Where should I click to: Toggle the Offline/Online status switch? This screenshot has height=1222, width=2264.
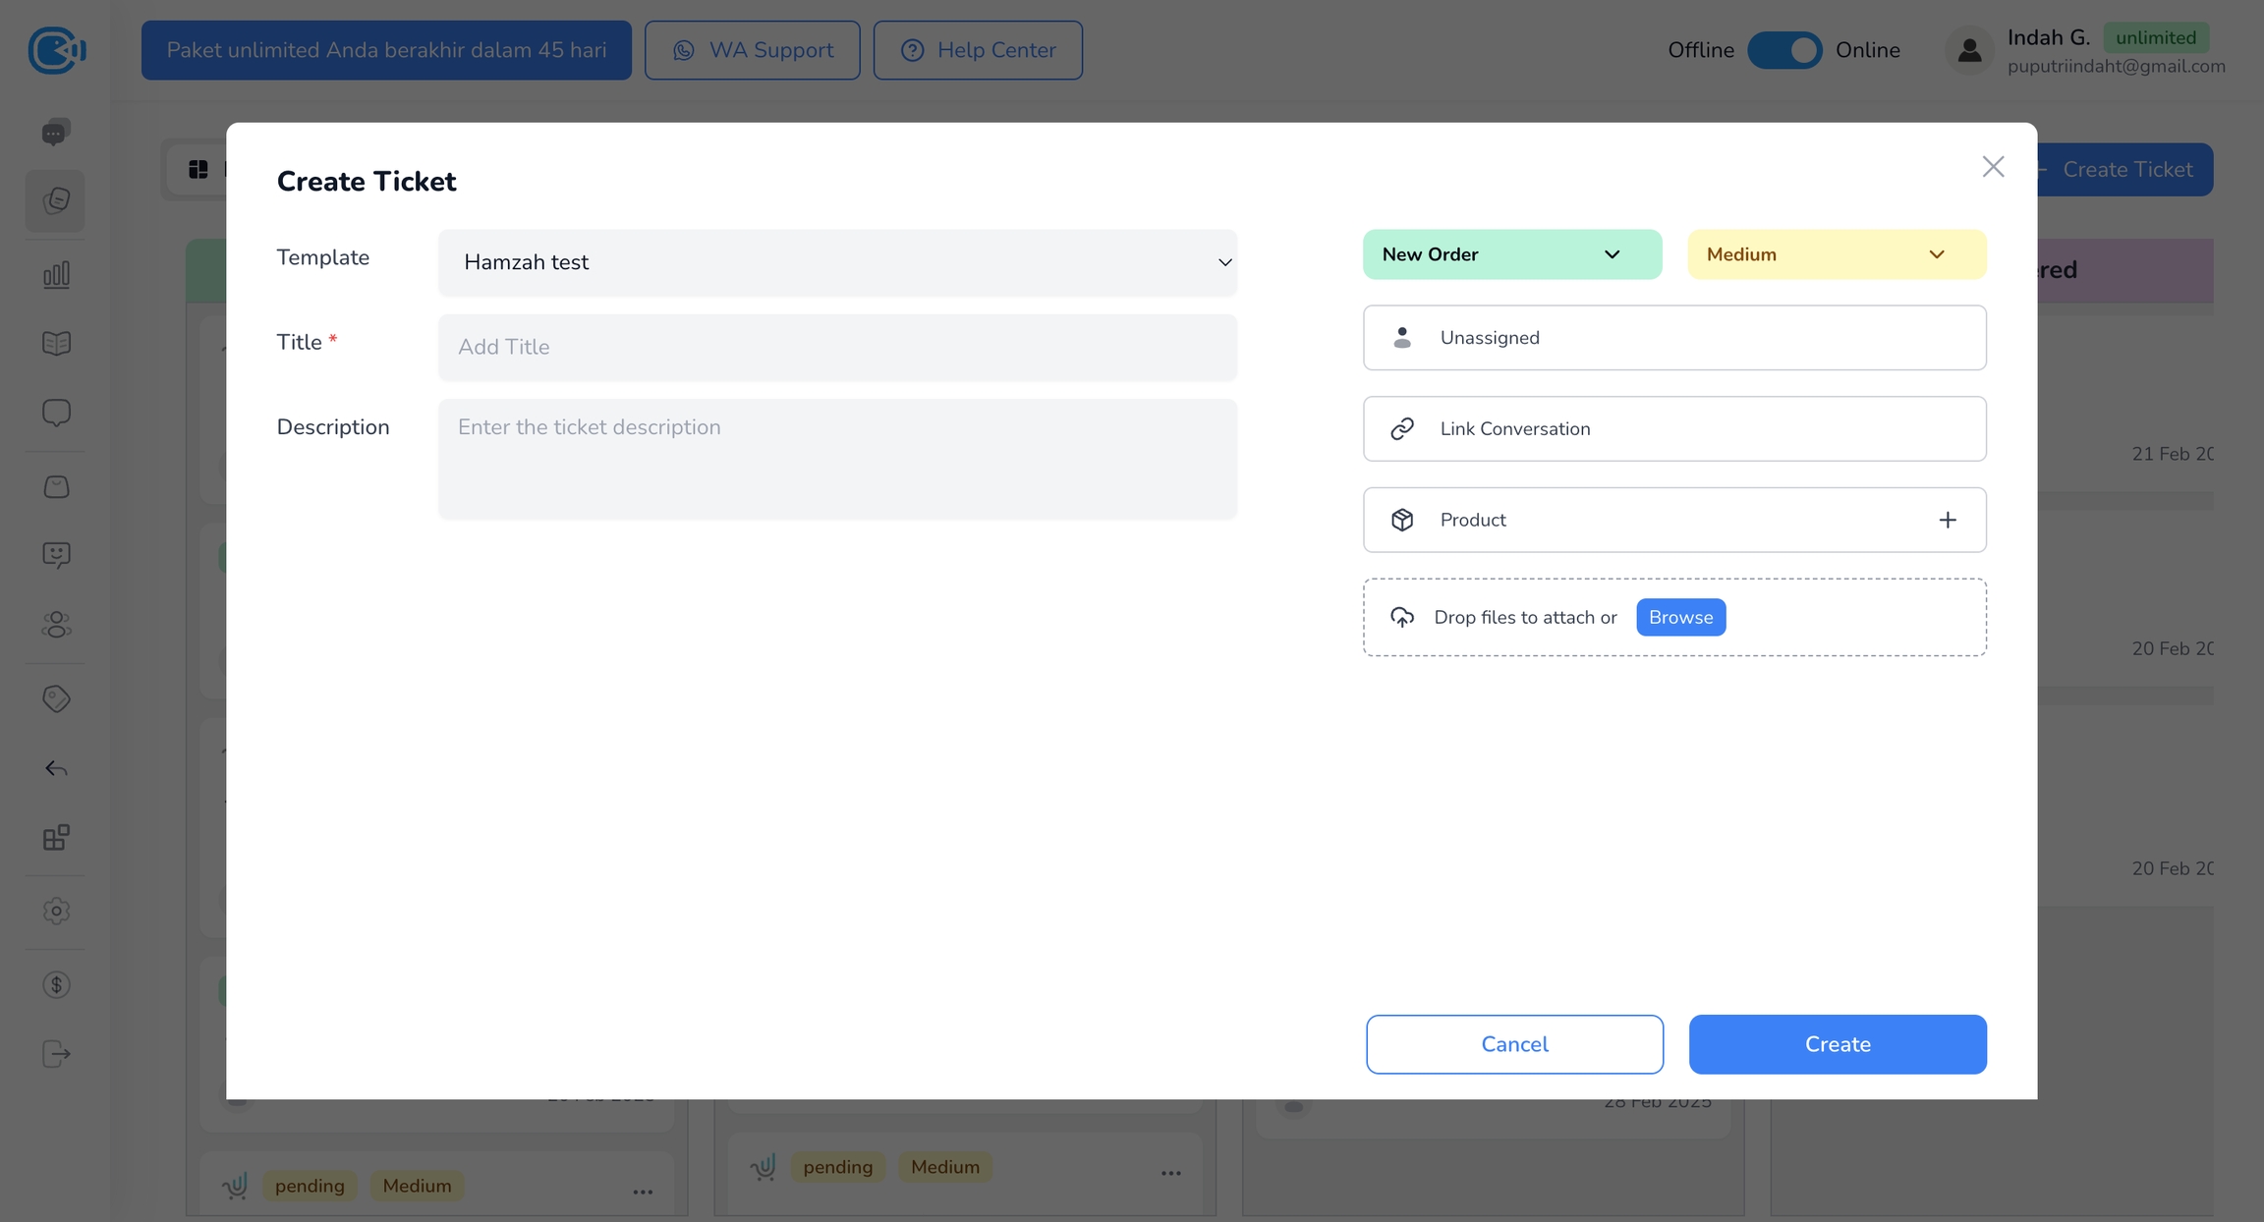click(1784, 50)
